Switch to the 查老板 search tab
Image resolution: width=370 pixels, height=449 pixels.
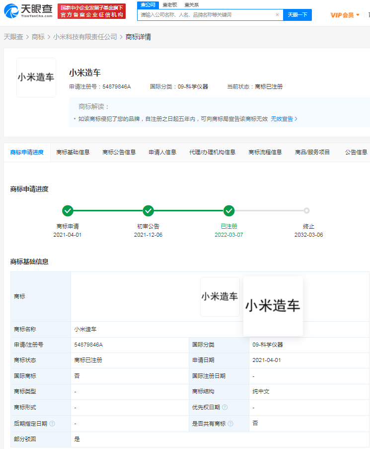pyautogui.click(x=170, y=4)
